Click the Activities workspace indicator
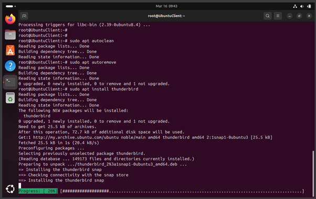316x199 pixels. tap(10, 6)
